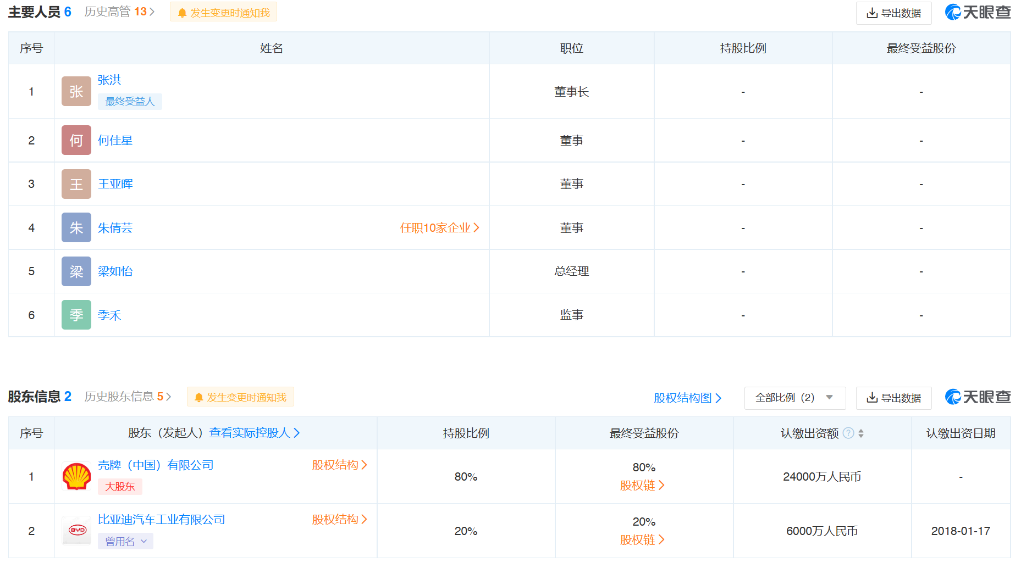1021x585 pixels.
Task: Open the 全部比例 (2) dropdown
Action: (x=794, y=398)
